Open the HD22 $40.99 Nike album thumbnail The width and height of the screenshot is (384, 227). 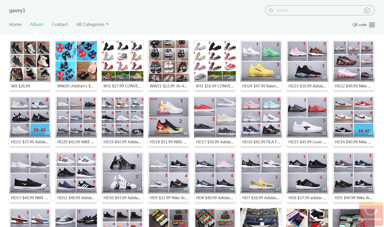click(x=353, y=61)
